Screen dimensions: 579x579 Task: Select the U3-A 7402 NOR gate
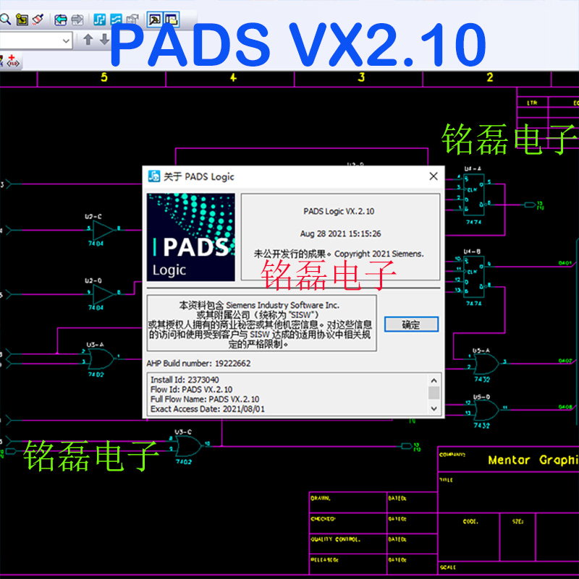(x=100, y=359)
